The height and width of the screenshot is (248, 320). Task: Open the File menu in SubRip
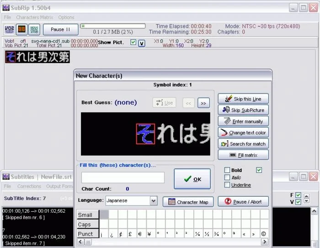tap(7, 17)
